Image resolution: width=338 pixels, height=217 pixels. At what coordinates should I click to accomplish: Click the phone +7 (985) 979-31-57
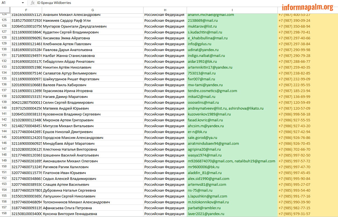point(294,214)
